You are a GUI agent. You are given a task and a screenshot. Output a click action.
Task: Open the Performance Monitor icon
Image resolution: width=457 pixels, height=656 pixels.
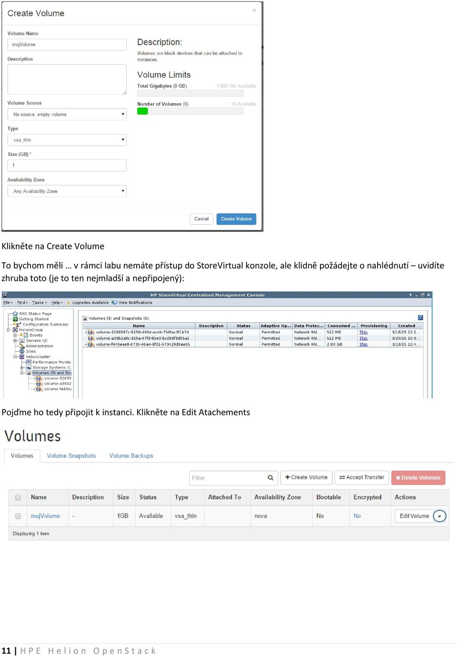coord(29,362)
